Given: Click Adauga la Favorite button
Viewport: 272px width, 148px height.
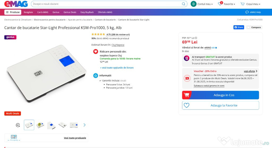Looking at the screenshot, I should point(220,105).
